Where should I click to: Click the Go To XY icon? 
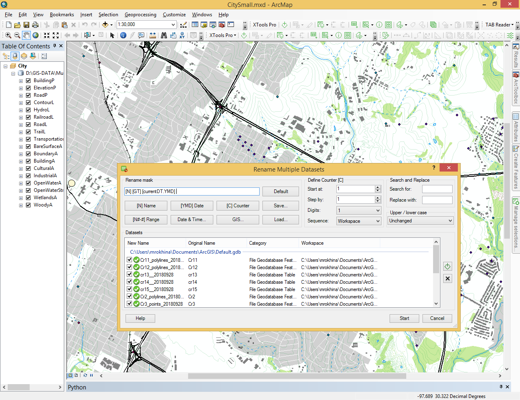(182, 35)
